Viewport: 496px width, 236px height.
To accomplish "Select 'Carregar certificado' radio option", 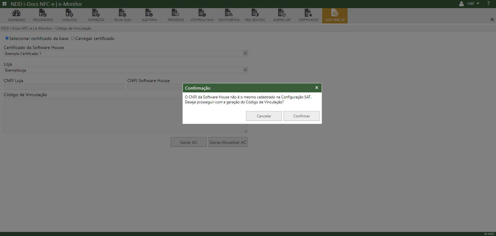I will pos(73,38).
